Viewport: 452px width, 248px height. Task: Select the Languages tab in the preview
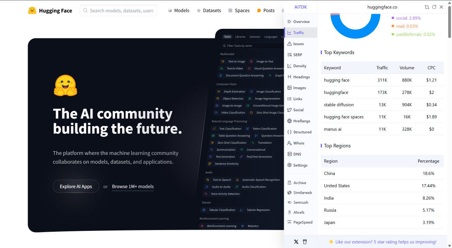tap(271, 37)
